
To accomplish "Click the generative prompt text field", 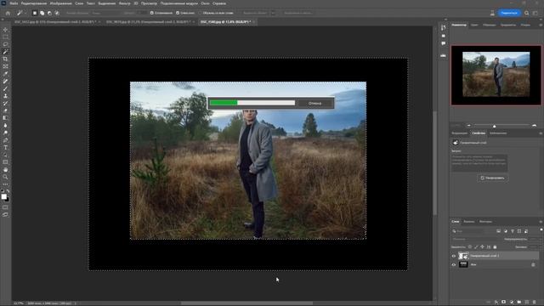I will pyautogui.click(x=479, y=162).
